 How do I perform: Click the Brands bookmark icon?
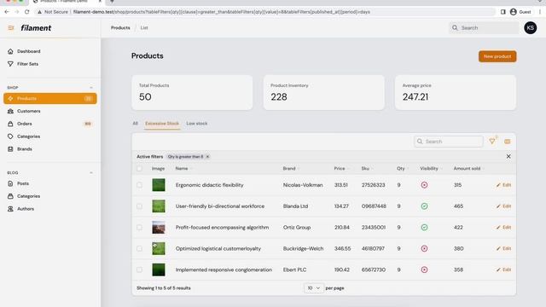pos(10,149)
